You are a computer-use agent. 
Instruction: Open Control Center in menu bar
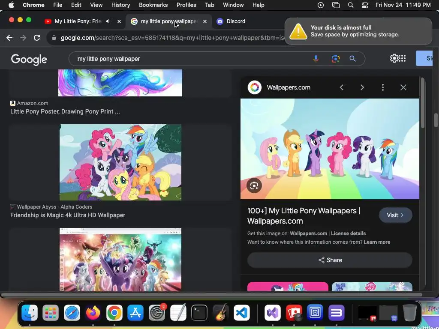coord(365,5)
